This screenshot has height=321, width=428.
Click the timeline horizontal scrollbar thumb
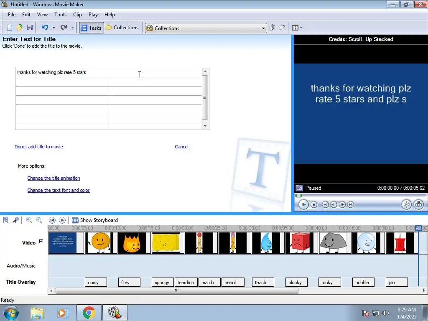pos(177,291)
